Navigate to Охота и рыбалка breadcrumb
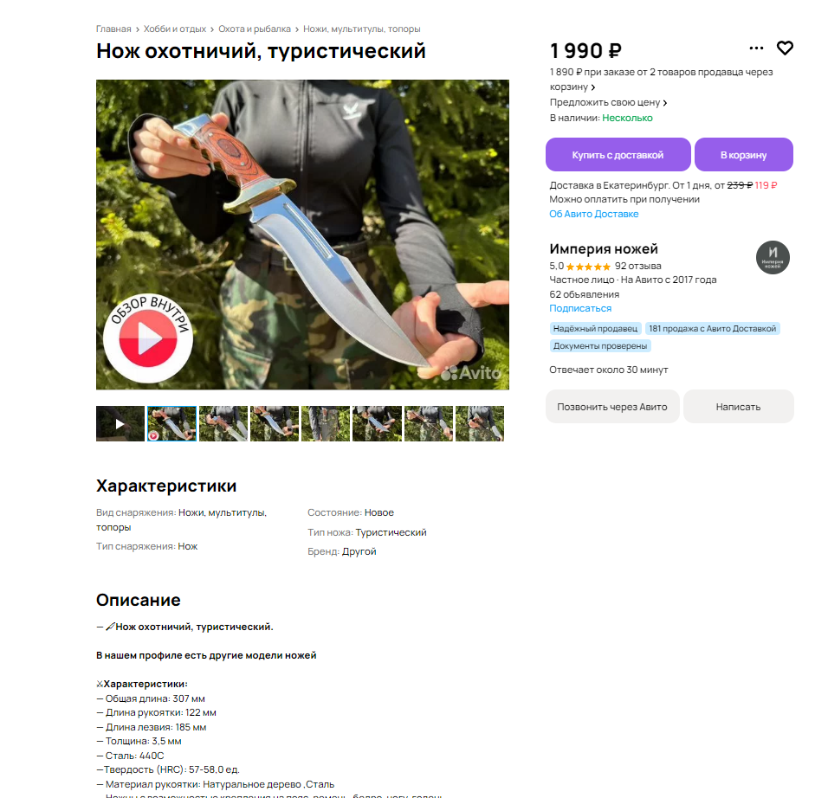This screenshot has height=798, width=815. [x=254, y=29]
